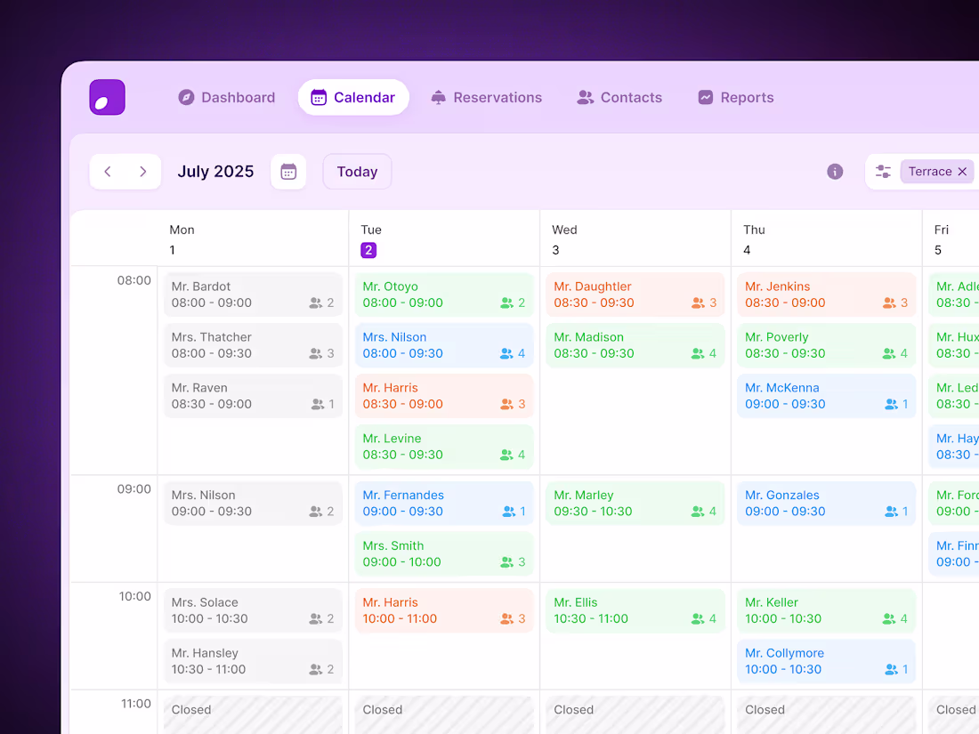Select the Contacts people icon
Image resolution: width=979 pixels, height=734 pixels.
click(x=584, y=97)
